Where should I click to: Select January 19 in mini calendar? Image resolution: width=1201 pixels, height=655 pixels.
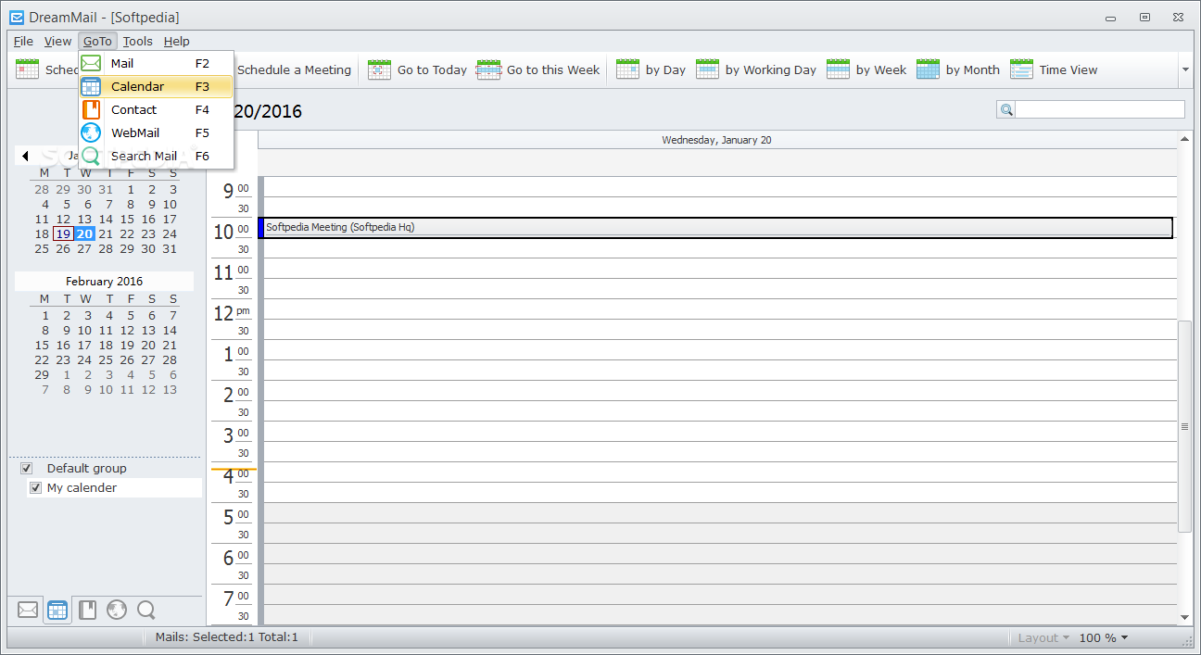point(63,234)
